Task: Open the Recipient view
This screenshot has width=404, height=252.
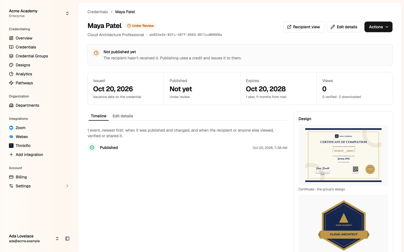Action: click(x=304, y=27)
